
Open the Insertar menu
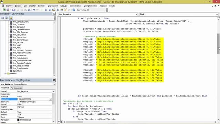coord(32,6)
